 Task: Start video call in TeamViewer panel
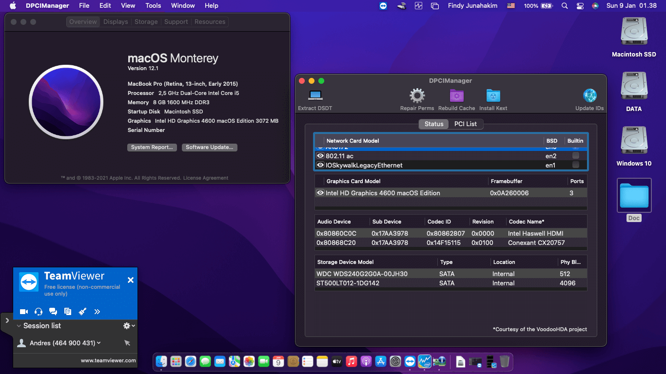point(24,312)
